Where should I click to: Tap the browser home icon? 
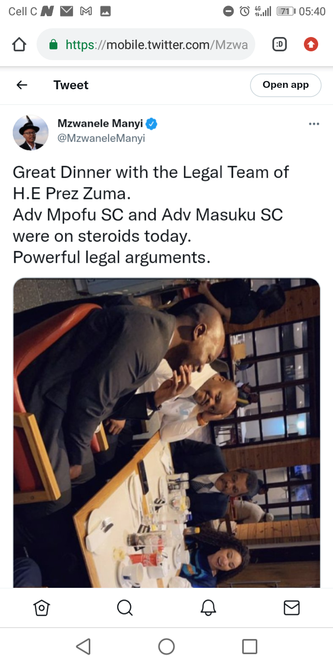pos(19,45)
